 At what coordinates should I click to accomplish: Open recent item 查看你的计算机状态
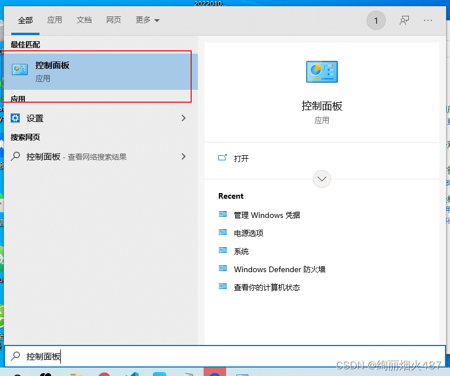point(267,287)
